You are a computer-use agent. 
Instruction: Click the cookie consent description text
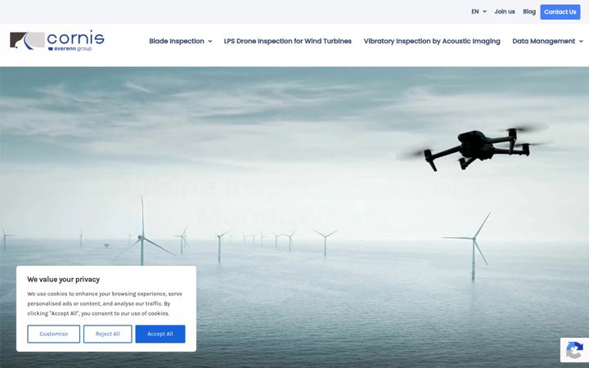[105, 303]
